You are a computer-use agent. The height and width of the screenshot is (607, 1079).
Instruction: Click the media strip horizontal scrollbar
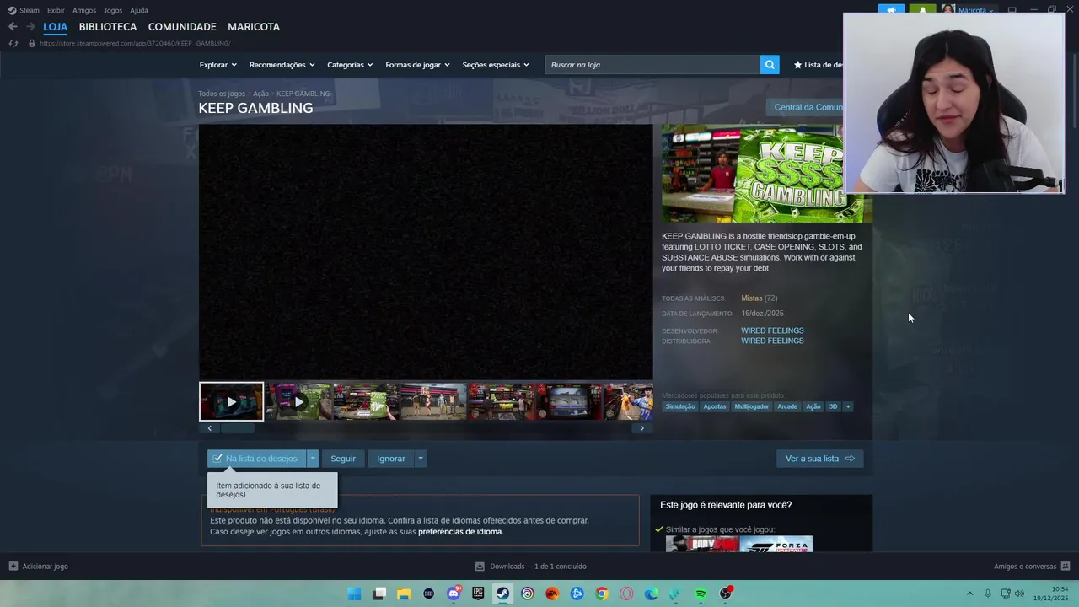pyautogui.click(x=237, y=428)
